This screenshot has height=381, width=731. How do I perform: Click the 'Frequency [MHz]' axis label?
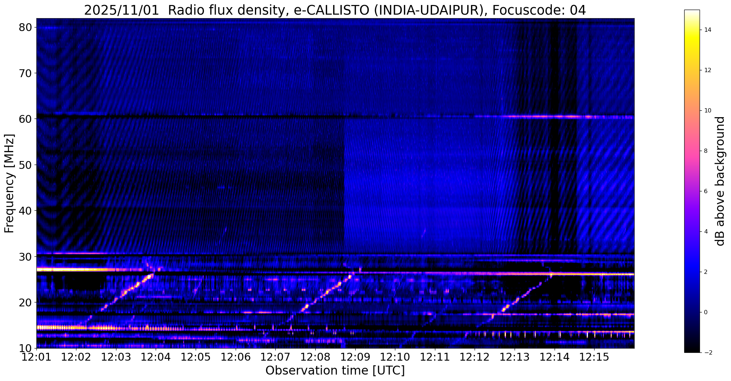click(x=9, y=184)
